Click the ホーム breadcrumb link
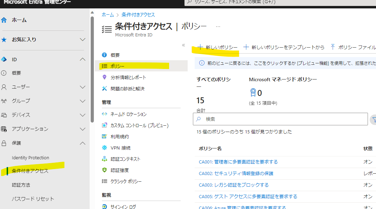The image size is (376, 209). tap(108, 15)
